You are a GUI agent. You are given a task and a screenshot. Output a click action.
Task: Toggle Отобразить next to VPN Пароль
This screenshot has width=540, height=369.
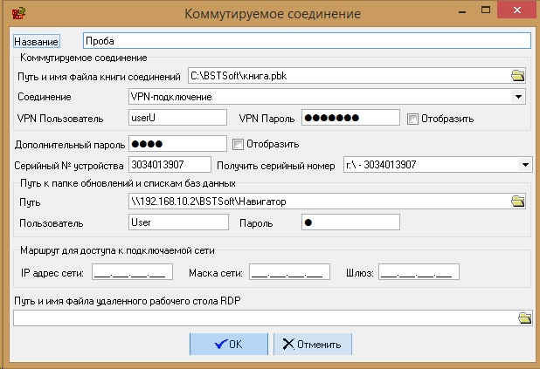(x=412, y=119)
